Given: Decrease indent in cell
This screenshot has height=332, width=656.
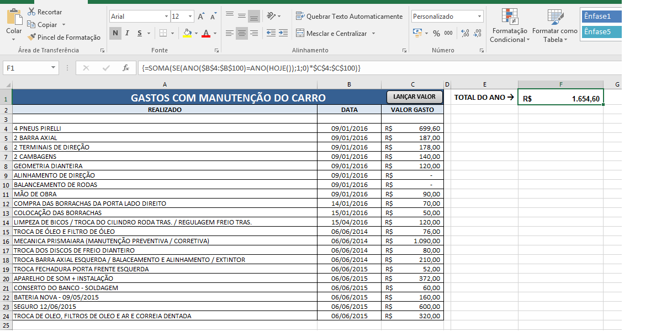Looking at the screenshot, I should pos(271,33).
